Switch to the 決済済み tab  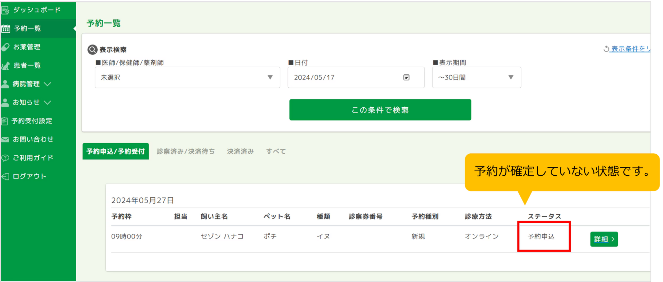240,152
